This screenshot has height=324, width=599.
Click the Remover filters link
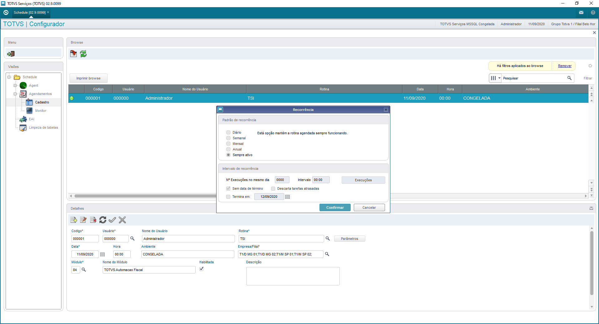(565, 66)
